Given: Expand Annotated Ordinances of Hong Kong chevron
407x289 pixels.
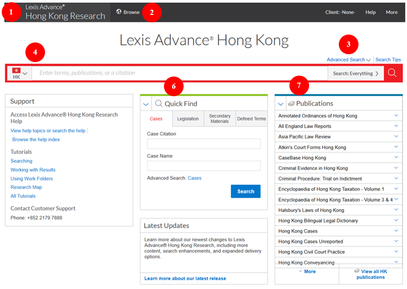Looking at the screenshot, I should [x=396, y=115].
